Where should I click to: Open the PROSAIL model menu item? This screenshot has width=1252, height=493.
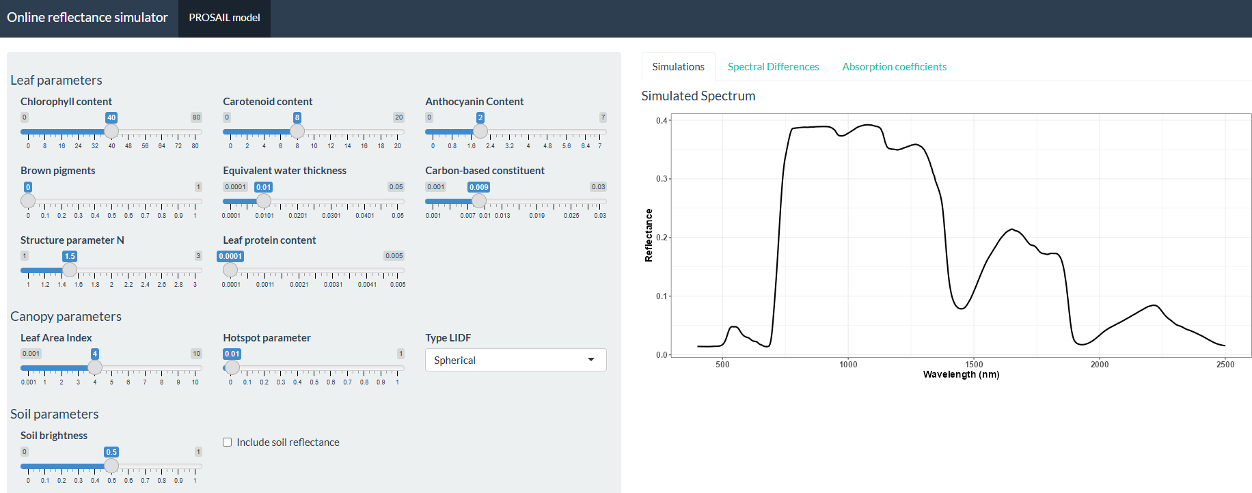pyautogui.click(x=224, y=18)
